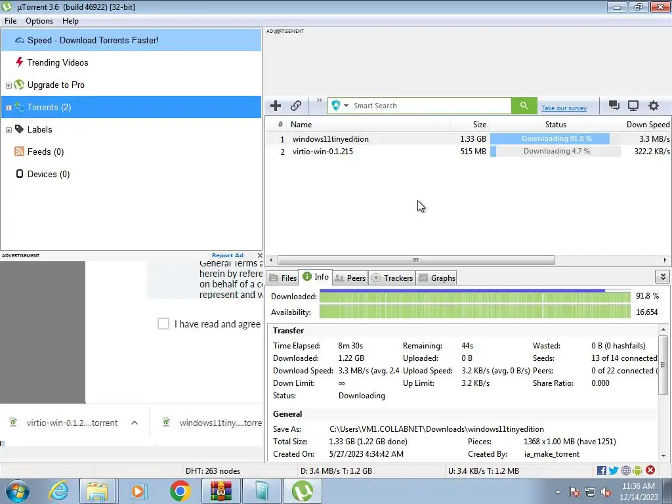The width and height of the screenshot is (672, 504).
Task: Focus the Smart Search input field
Action: click(x=431, y=106)
